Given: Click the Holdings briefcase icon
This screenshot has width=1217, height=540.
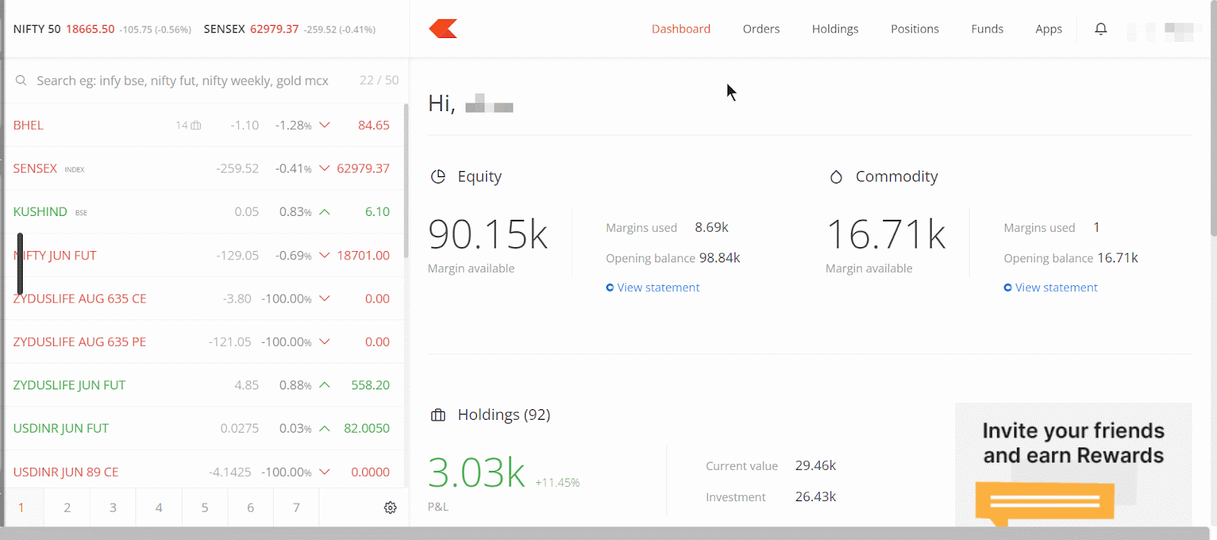Looking at the screenshot, I should tap(438, 415).
